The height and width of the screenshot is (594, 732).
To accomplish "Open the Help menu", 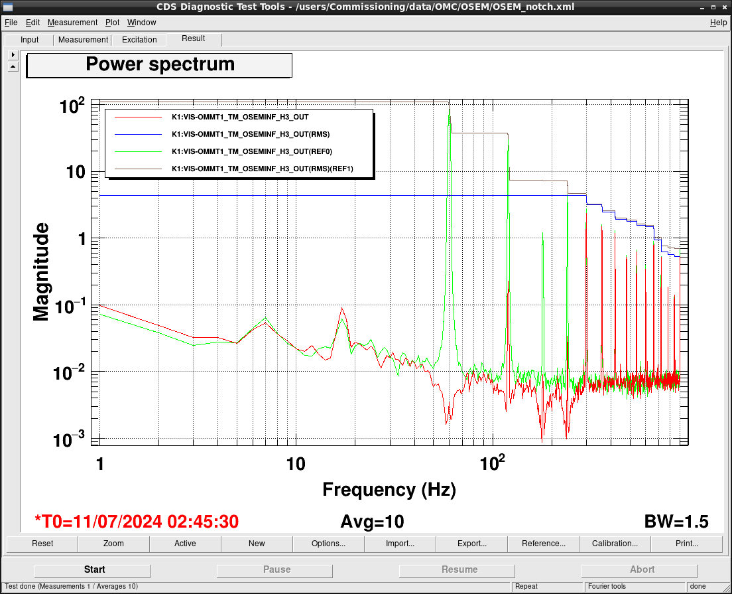I will [x=718, y=23].
